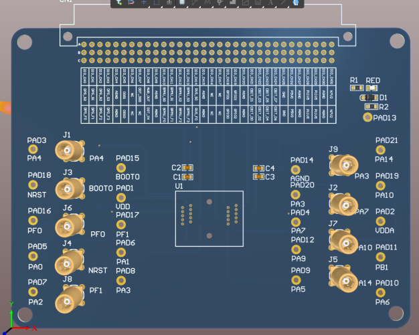Viewport: 419px width, 335px height.
Task: Click the top-left board mounting hole
Action: (x=25, y=43)
